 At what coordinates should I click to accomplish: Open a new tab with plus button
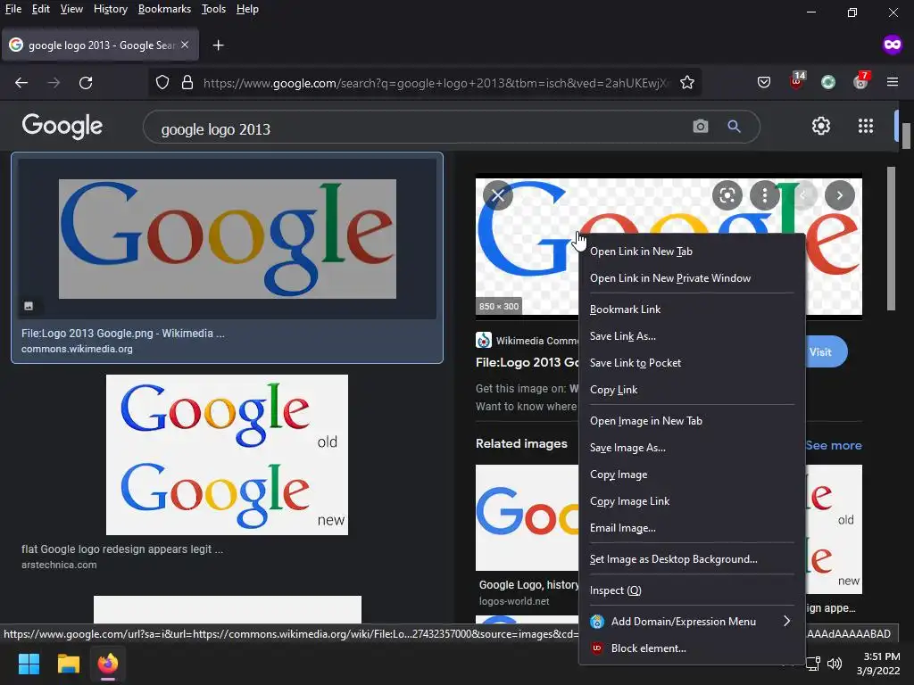[218, 45]
